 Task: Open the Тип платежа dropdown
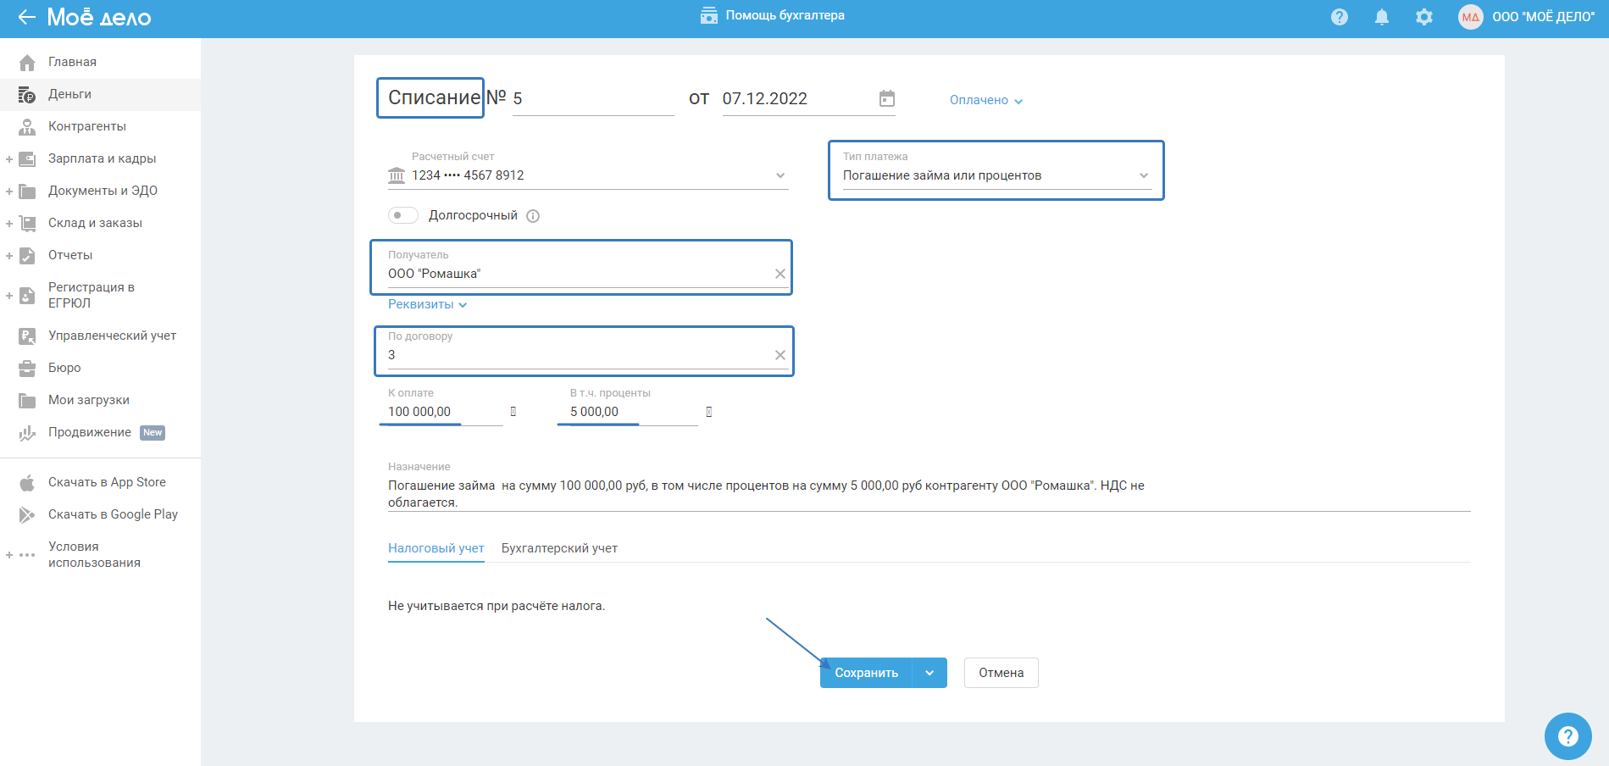pos(996,175)
